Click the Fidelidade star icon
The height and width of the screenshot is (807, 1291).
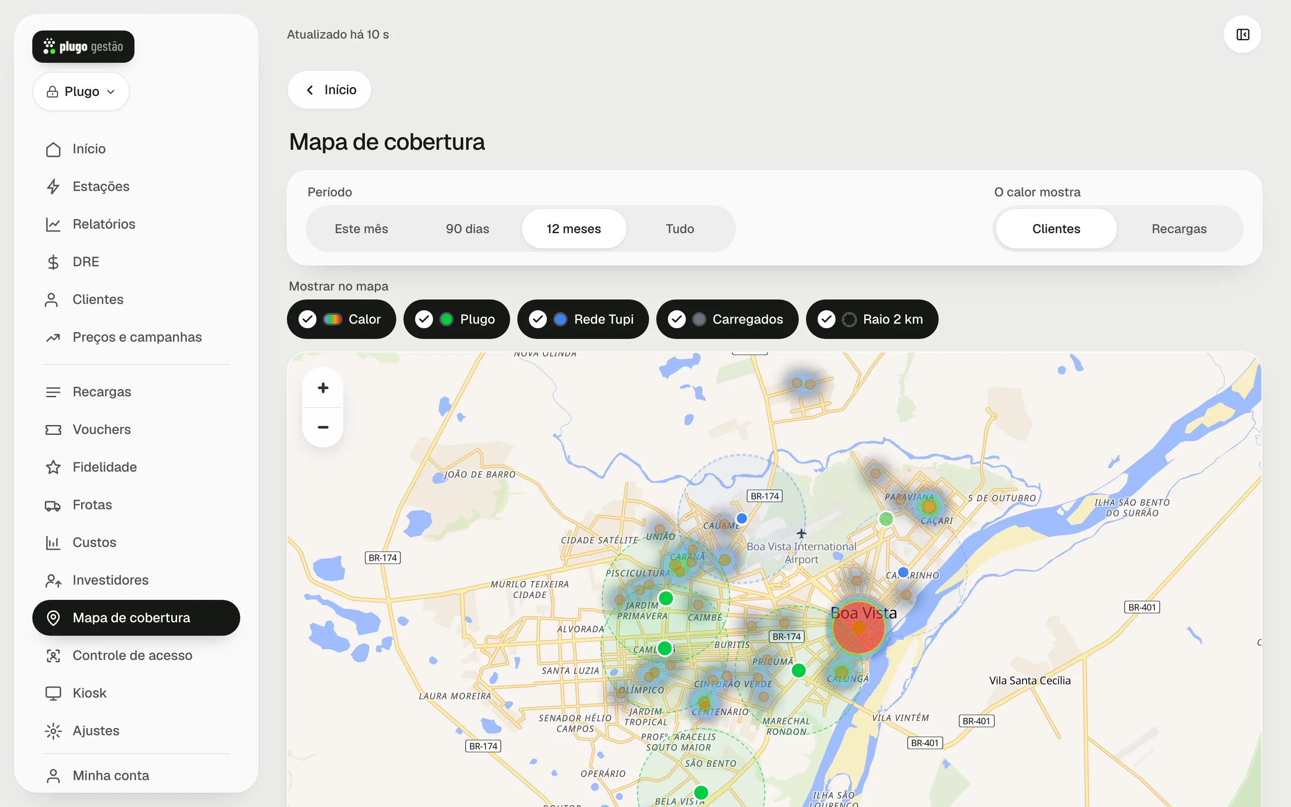click(x=53, y=467)
